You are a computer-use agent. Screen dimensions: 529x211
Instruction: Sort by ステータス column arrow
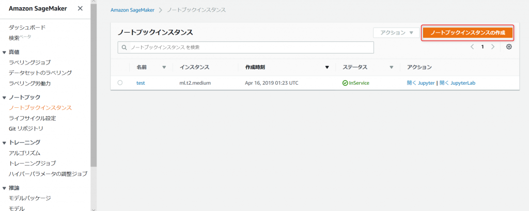(x=392, y=68)
